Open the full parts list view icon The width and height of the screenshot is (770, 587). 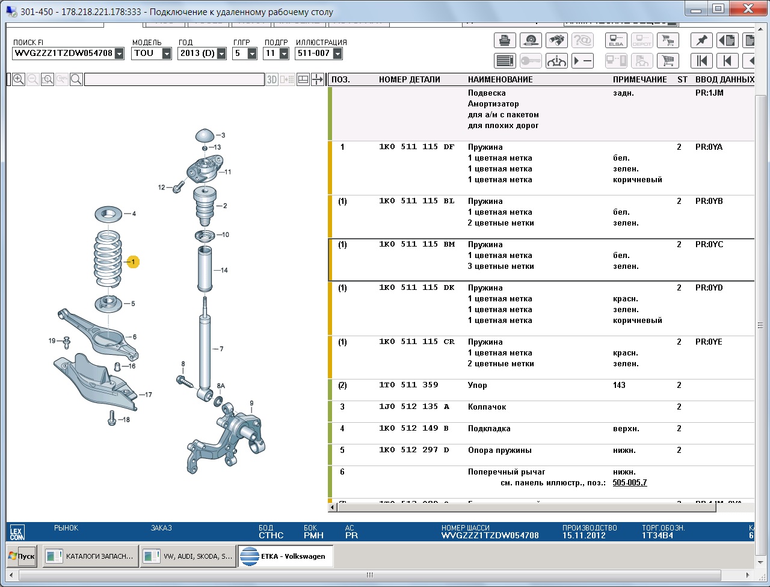[505, 60]
